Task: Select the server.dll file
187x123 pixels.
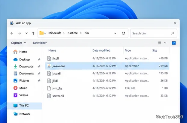Action: [107, 96]
